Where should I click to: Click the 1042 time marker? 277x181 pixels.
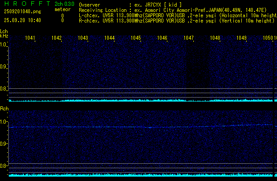coord(56,38)
